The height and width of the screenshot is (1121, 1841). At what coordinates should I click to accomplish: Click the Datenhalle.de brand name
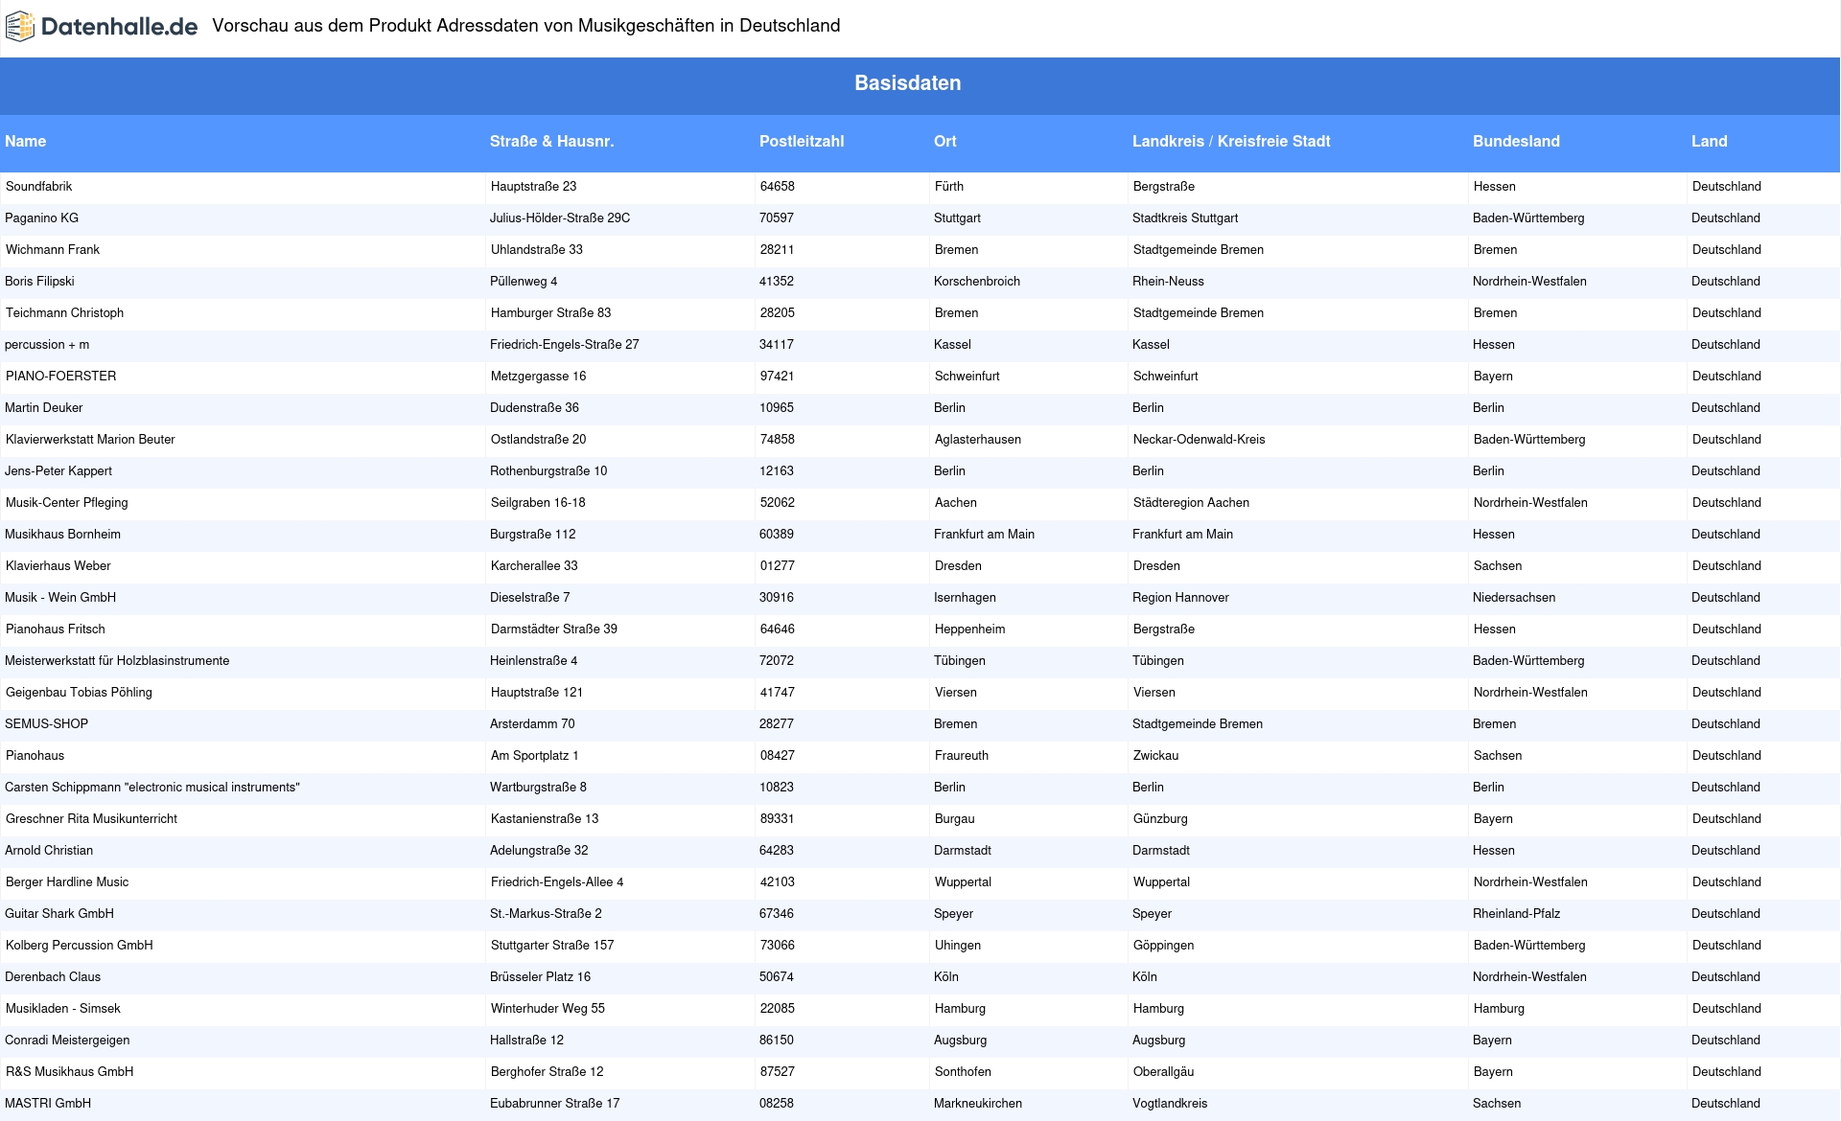(120, 27)
